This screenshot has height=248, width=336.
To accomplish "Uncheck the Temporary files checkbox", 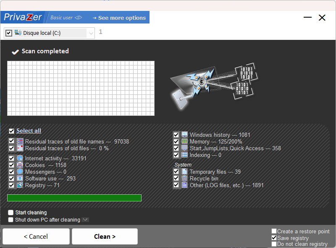I will coord(176,172).
